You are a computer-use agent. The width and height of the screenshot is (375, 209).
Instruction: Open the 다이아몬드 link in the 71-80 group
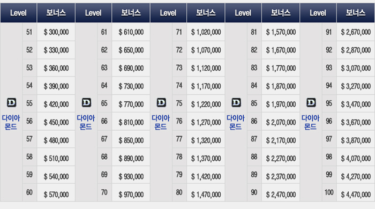coord(161,122)
